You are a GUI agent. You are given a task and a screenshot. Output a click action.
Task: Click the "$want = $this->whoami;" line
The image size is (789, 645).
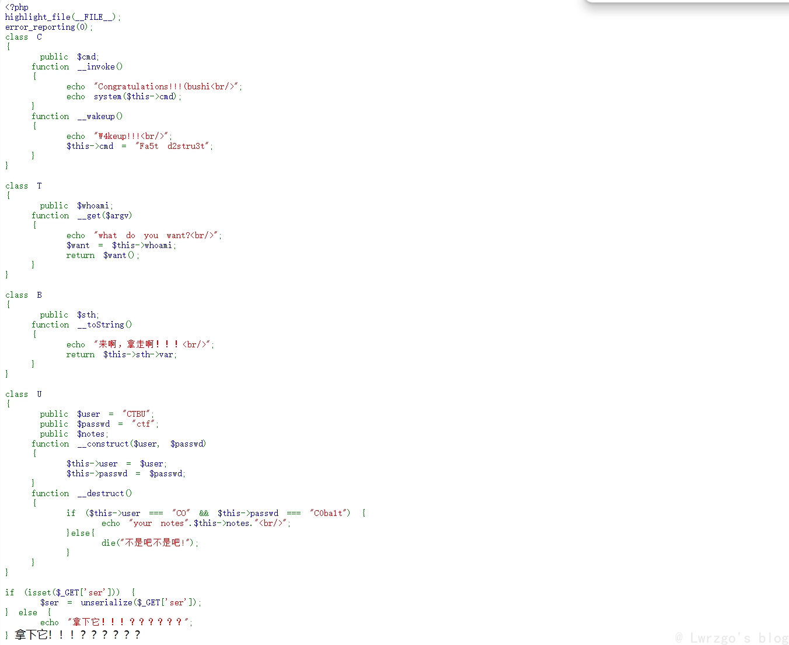pyautogui.click(x=121, y=245)
